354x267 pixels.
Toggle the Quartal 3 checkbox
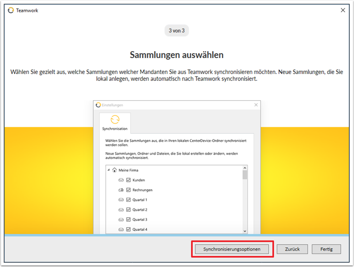point(129,219)
